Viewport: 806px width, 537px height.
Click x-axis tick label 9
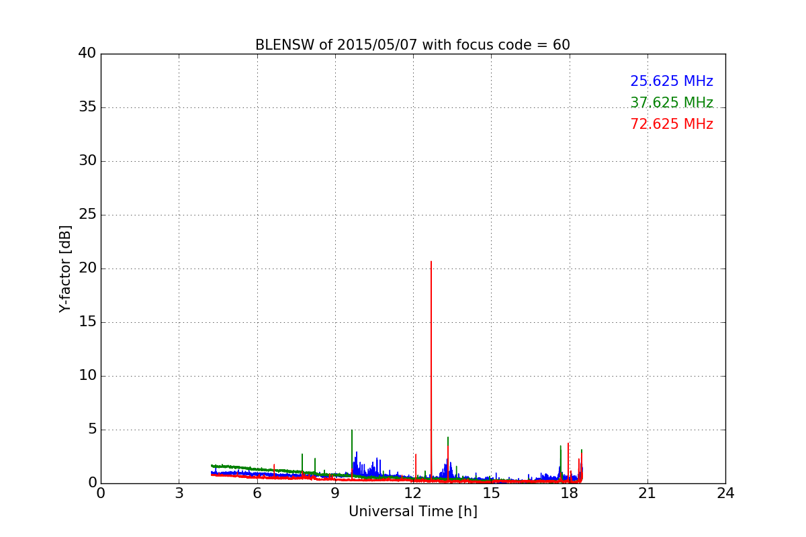[x=335, y=493]
